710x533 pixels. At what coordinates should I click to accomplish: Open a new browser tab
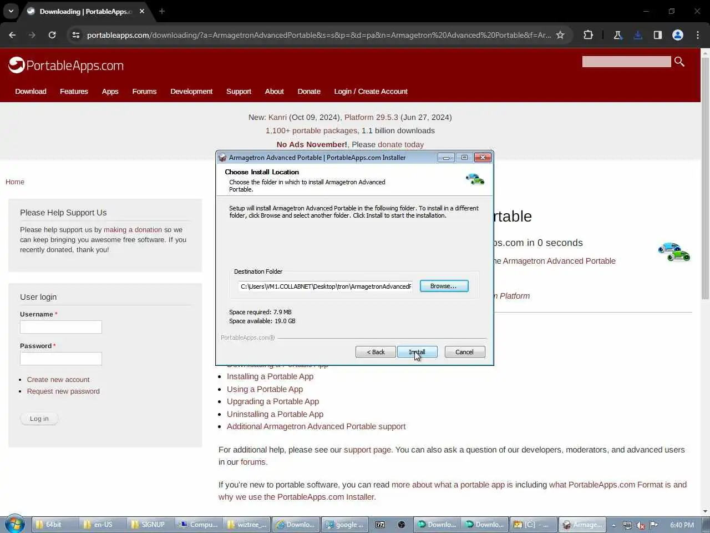[162, 11]
